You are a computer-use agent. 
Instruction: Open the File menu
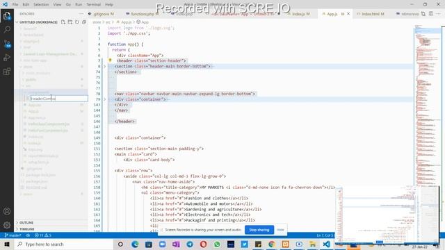click(15, 5)
